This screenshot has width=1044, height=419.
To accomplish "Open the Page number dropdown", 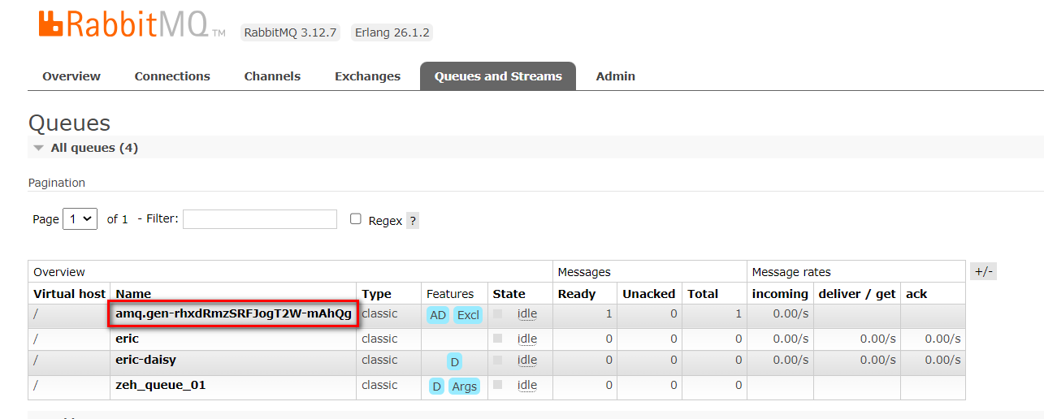I will coord(80,219).
